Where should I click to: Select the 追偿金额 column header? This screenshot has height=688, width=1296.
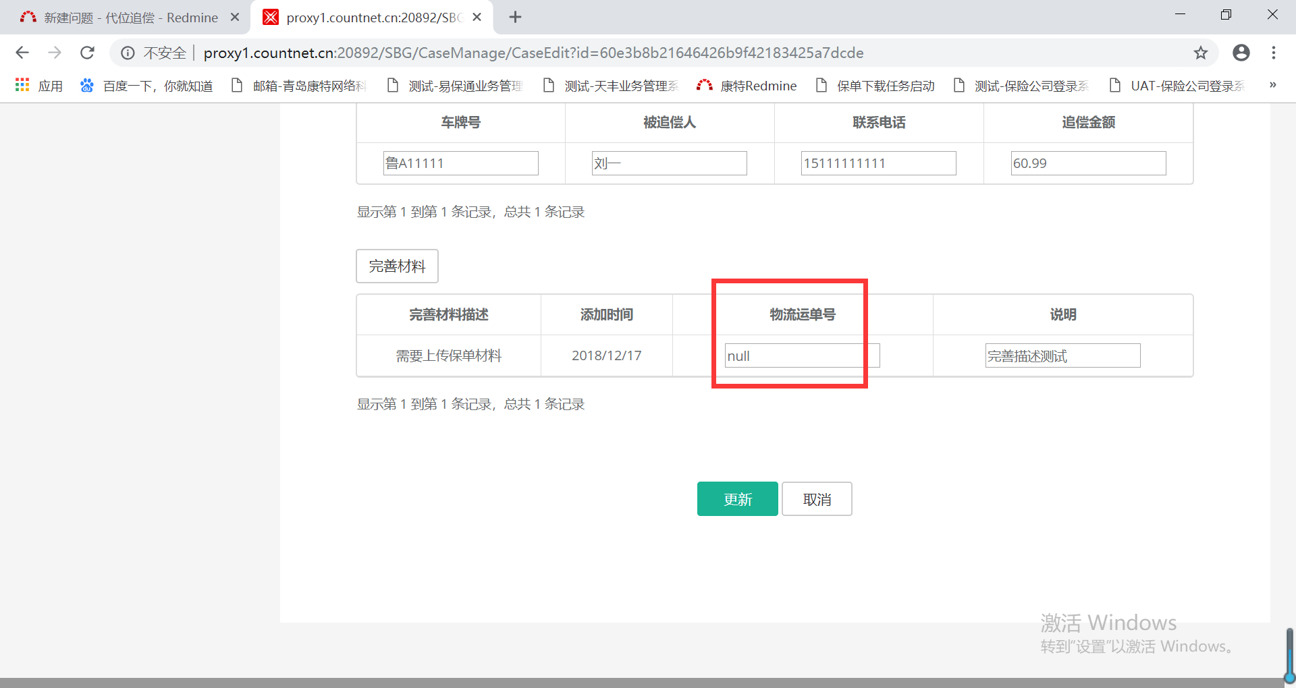[x=1089, y=123]
